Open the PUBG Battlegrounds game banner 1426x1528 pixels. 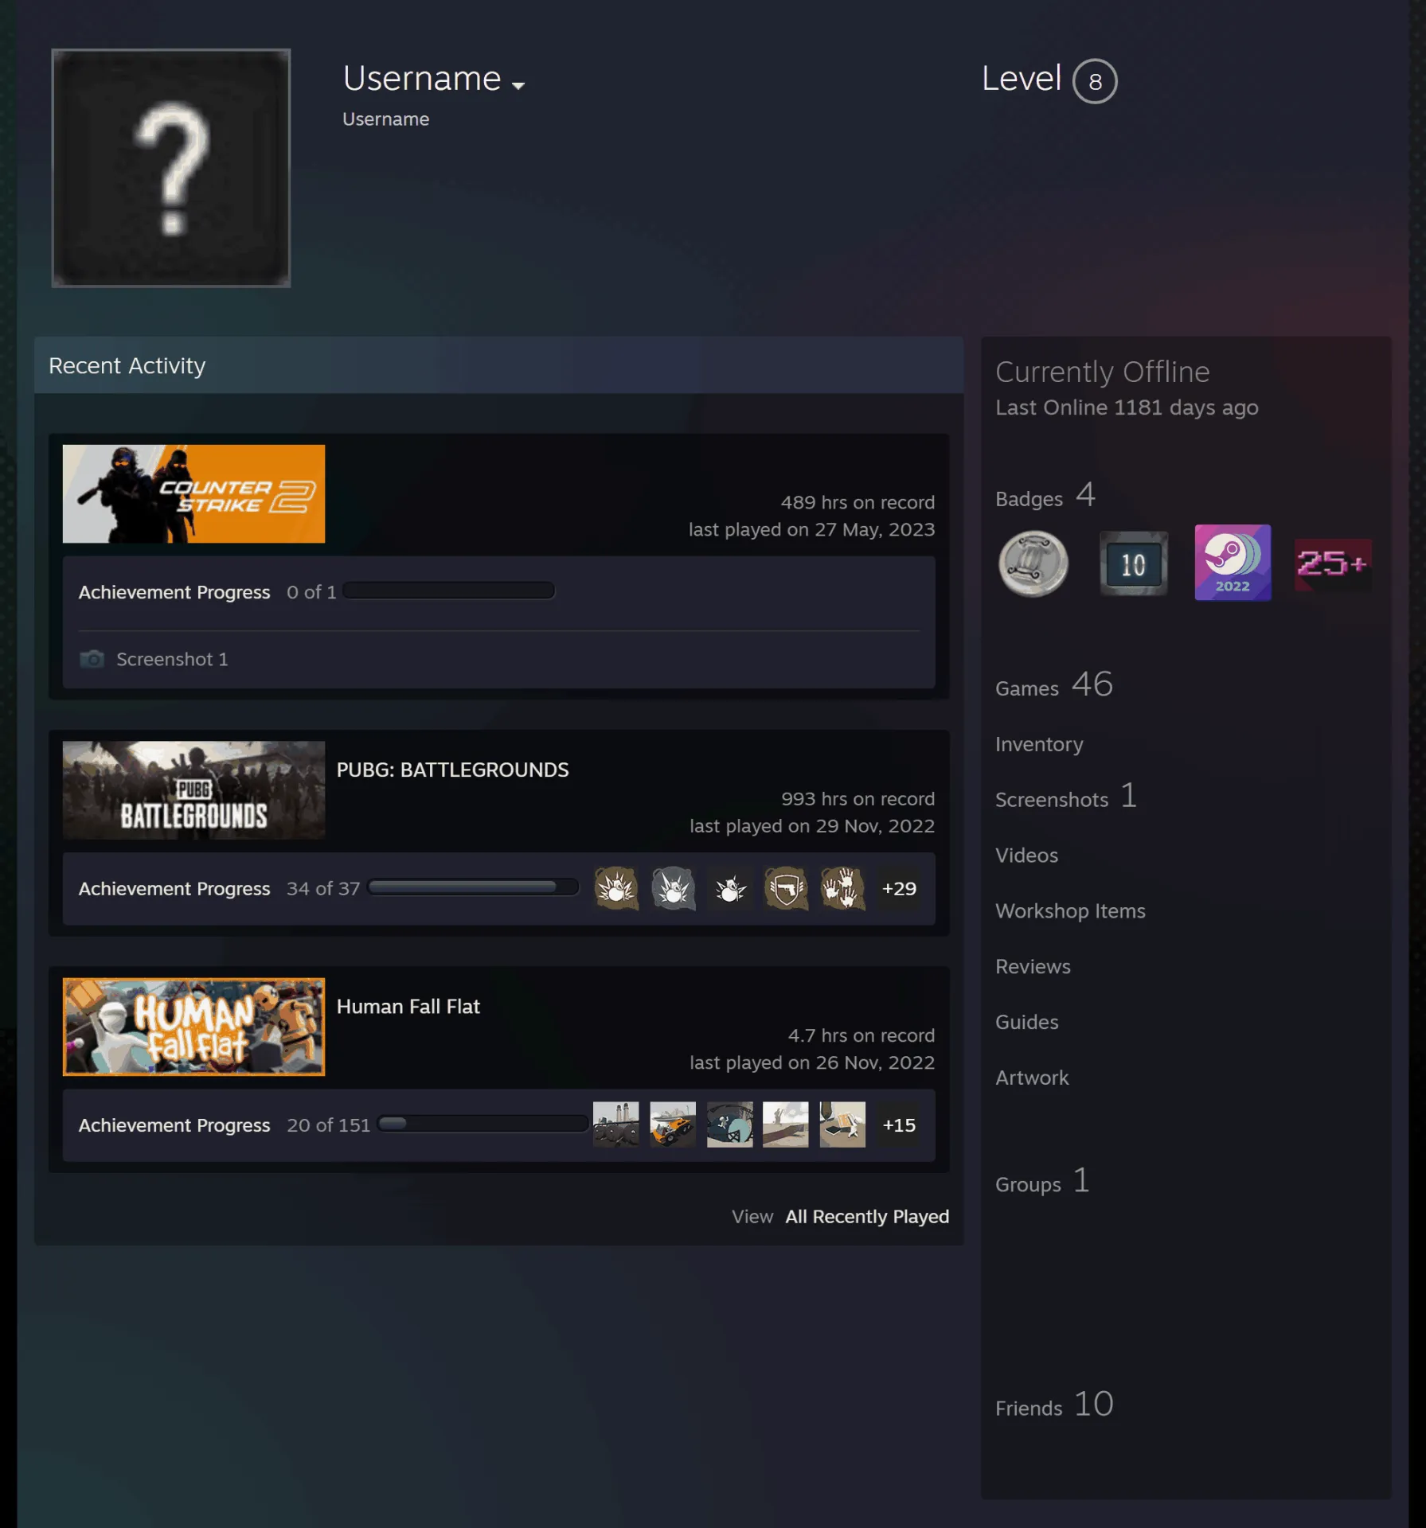point(193,790)
